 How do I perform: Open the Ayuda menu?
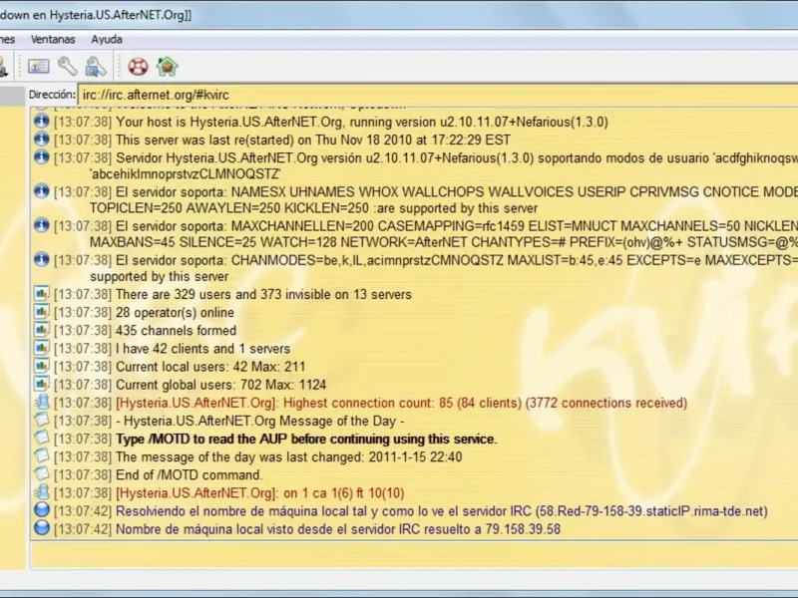[x=107, y=39]
